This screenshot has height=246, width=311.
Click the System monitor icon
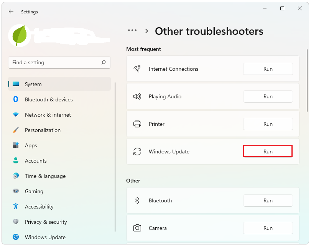(x=16, y=84)
